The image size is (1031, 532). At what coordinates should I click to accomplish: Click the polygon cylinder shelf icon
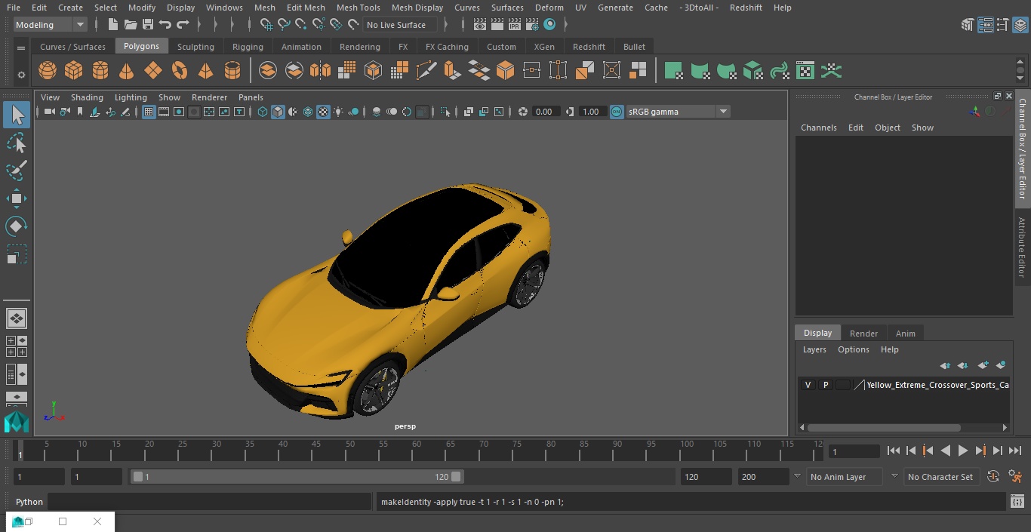pyautogui.click(x=100, y=71)
